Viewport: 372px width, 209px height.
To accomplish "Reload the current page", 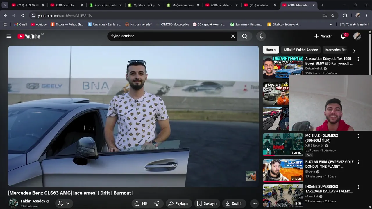I will [23, 15].
